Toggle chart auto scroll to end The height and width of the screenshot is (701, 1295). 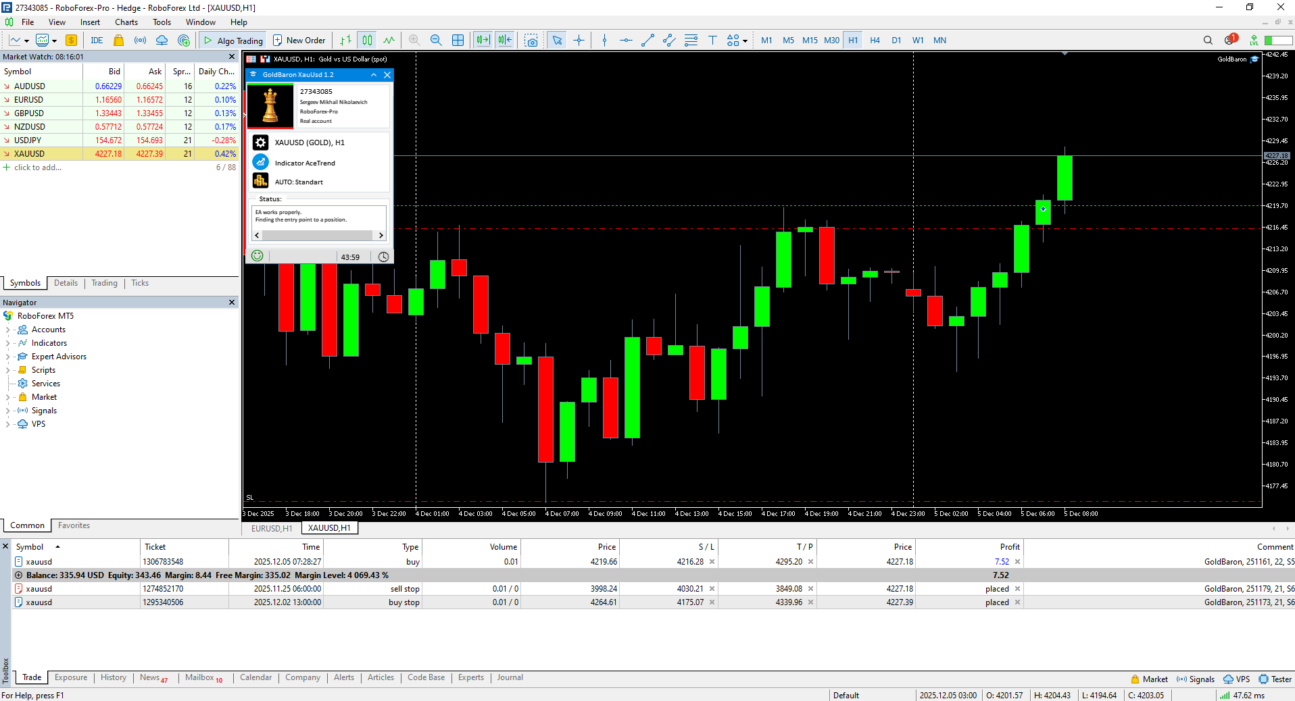tap(483, 41)
